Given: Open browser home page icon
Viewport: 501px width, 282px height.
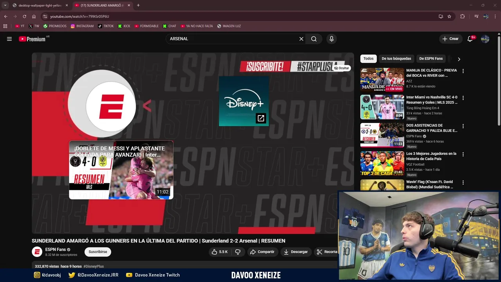Looking at the screenshot, I should [34, 16].
